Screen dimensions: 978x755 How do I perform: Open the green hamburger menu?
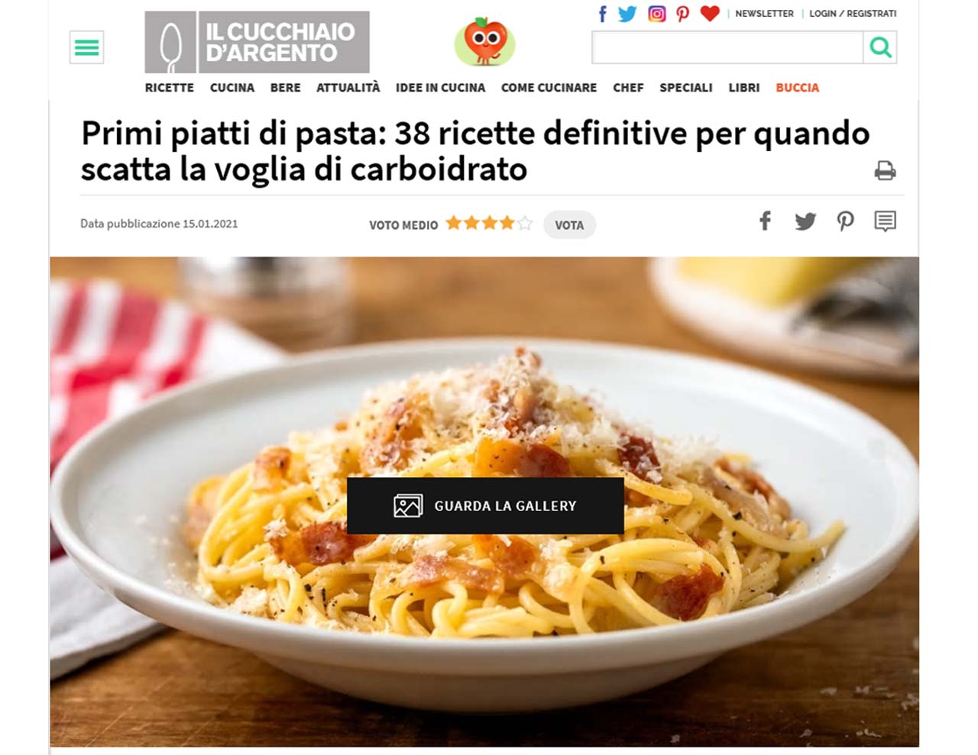tap(86, 48)
